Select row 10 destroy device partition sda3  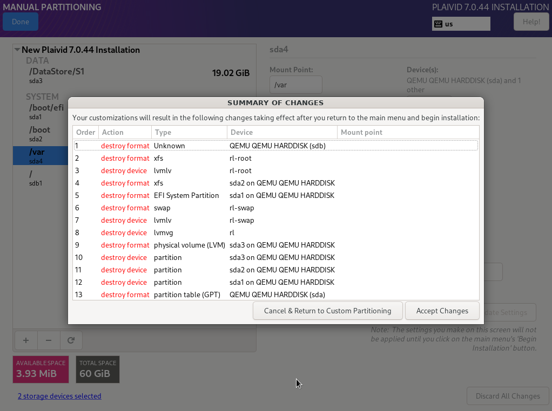tap(276, 257)
